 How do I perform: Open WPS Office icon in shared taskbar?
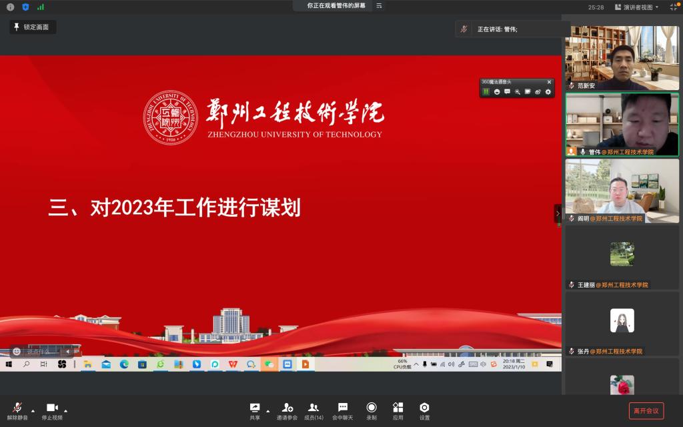click(x=233, y=364)
